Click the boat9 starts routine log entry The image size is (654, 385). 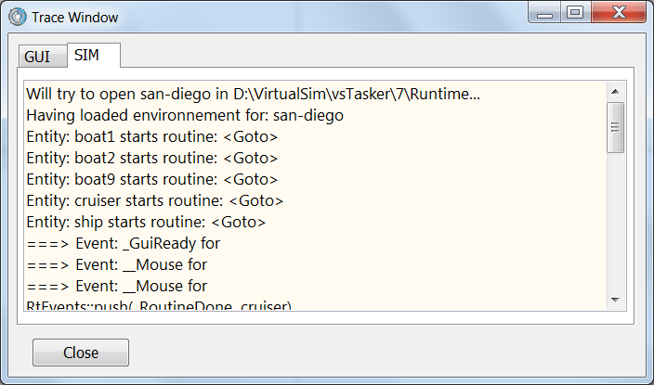click(151, 179)
